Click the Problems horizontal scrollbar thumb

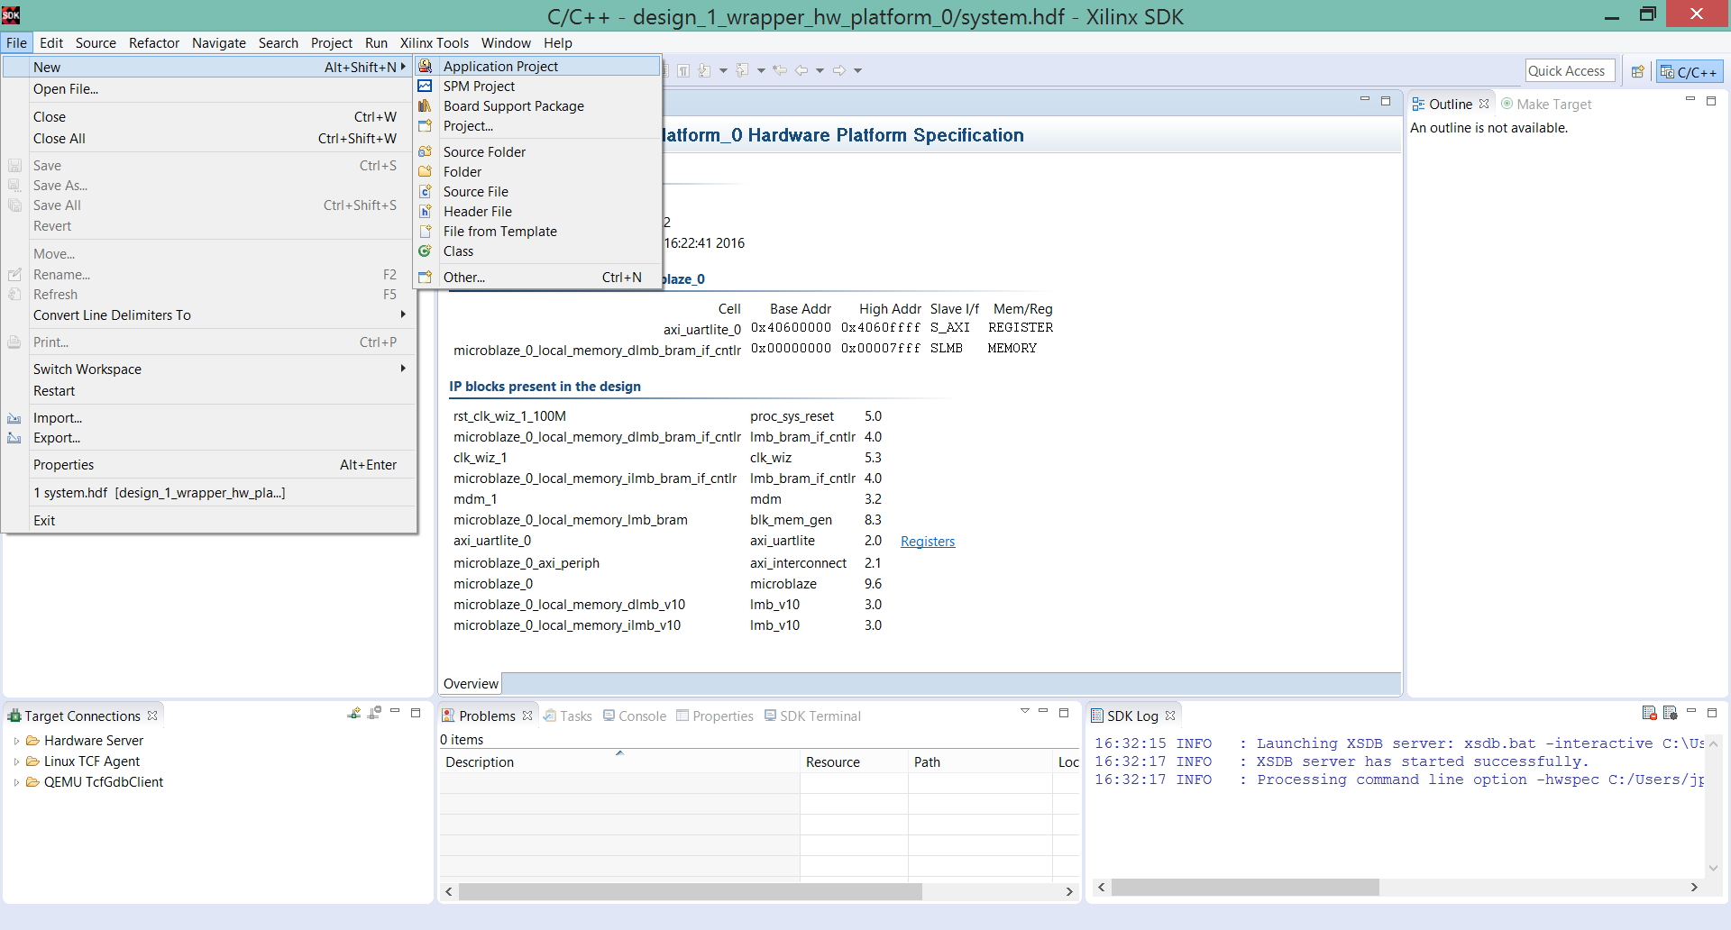690,891
